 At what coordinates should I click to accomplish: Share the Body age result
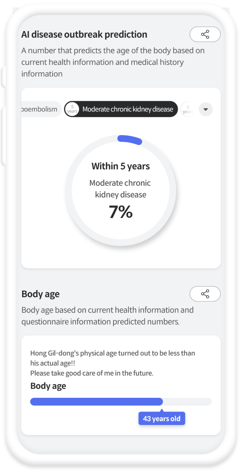tap(205, 294)
